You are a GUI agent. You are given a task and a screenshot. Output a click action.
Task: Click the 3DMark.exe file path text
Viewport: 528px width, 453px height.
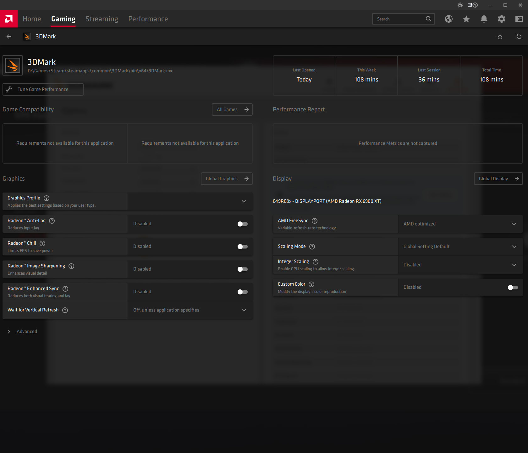pos(101,71)
